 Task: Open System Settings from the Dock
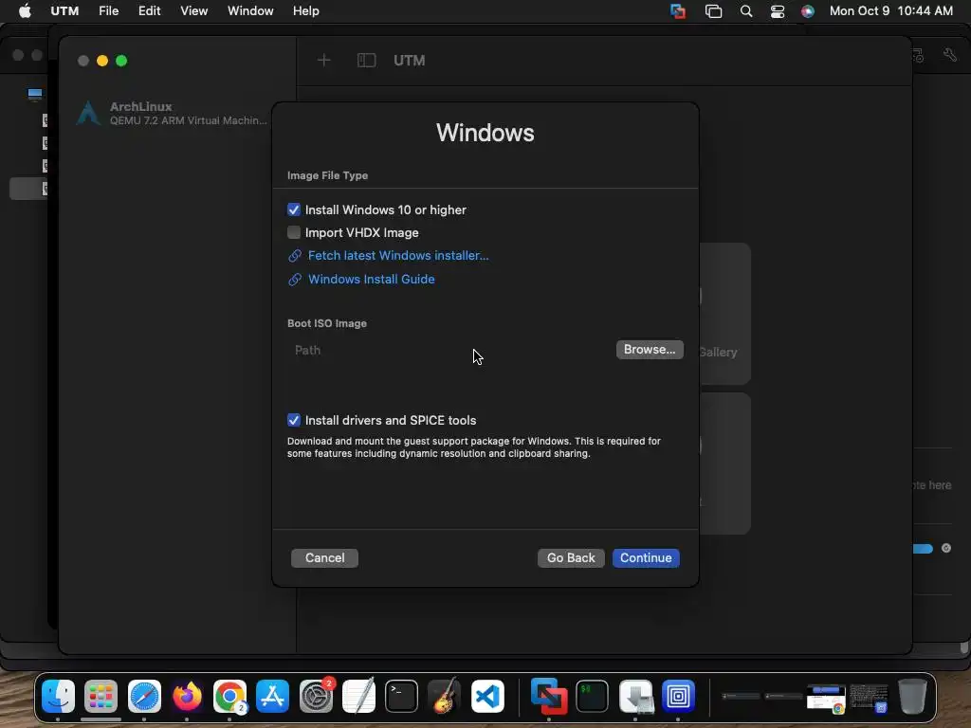[316, 696]
